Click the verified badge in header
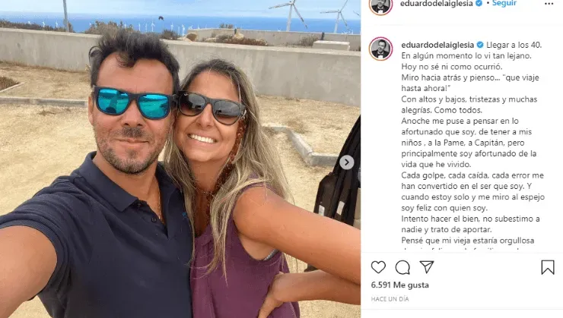Screen dimensions: 563x318 click(x=479, y=3)
